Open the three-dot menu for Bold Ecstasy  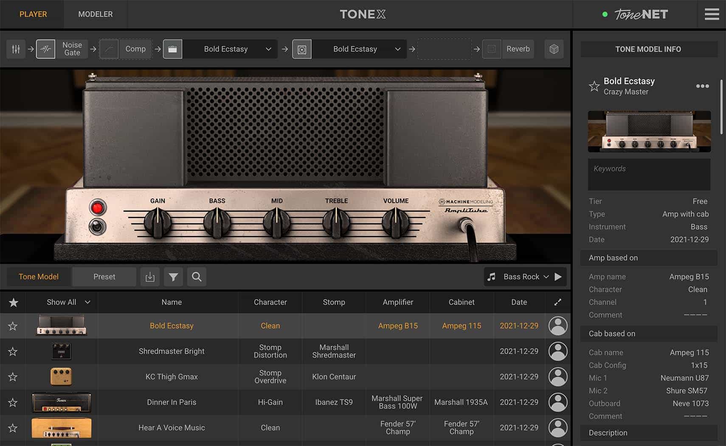point(702,86)
